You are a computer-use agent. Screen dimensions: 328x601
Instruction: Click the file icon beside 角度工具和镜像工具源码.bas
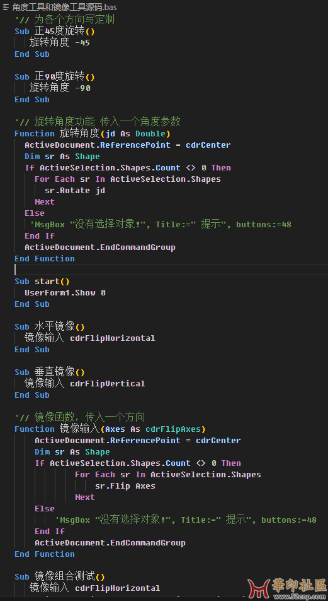[6, 7]
